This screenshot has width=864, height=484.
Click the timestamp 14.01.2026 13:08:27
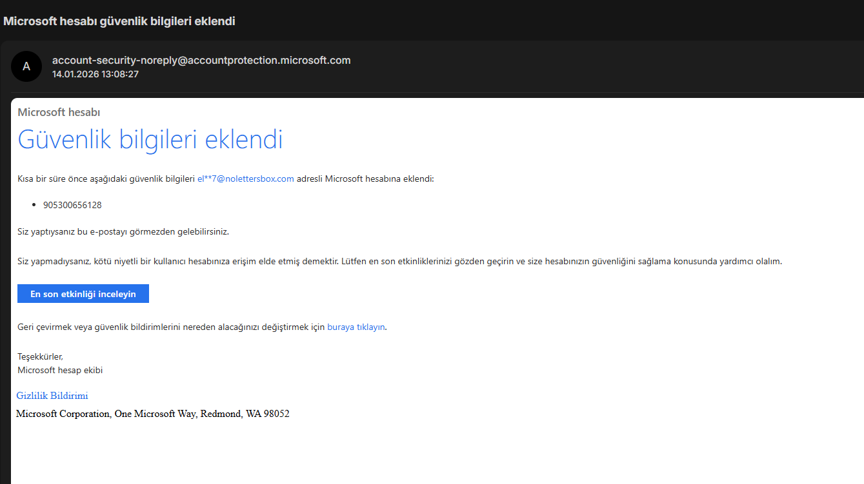[x=95, y=74]
